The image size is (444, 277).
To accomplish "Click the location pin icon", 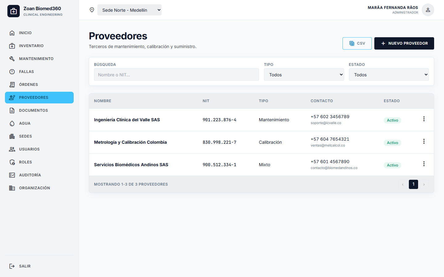I will [x=92, y=10].
